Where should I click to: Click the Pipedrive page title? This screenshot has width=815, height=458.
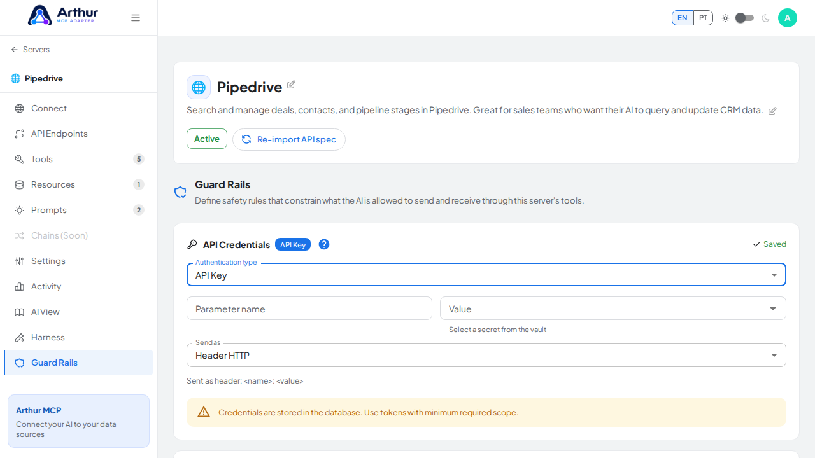250,87
